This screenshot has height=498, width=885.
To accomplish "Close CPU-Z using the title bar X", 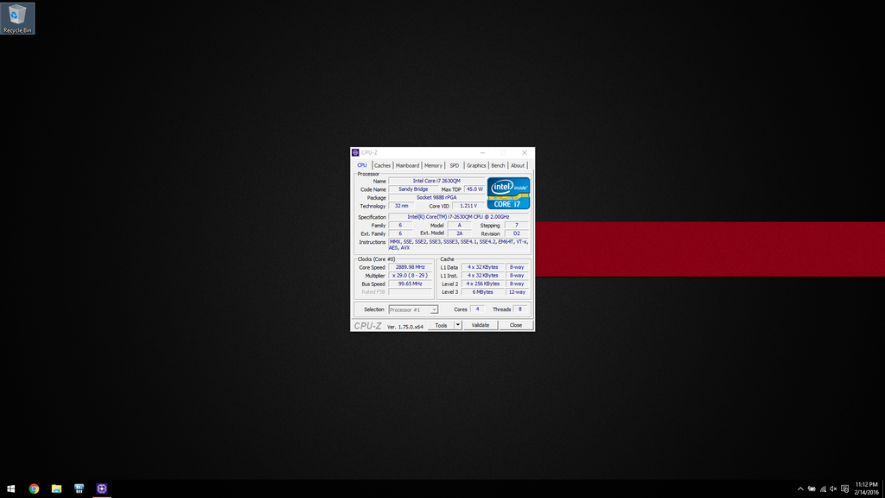I will click(525, 152).
